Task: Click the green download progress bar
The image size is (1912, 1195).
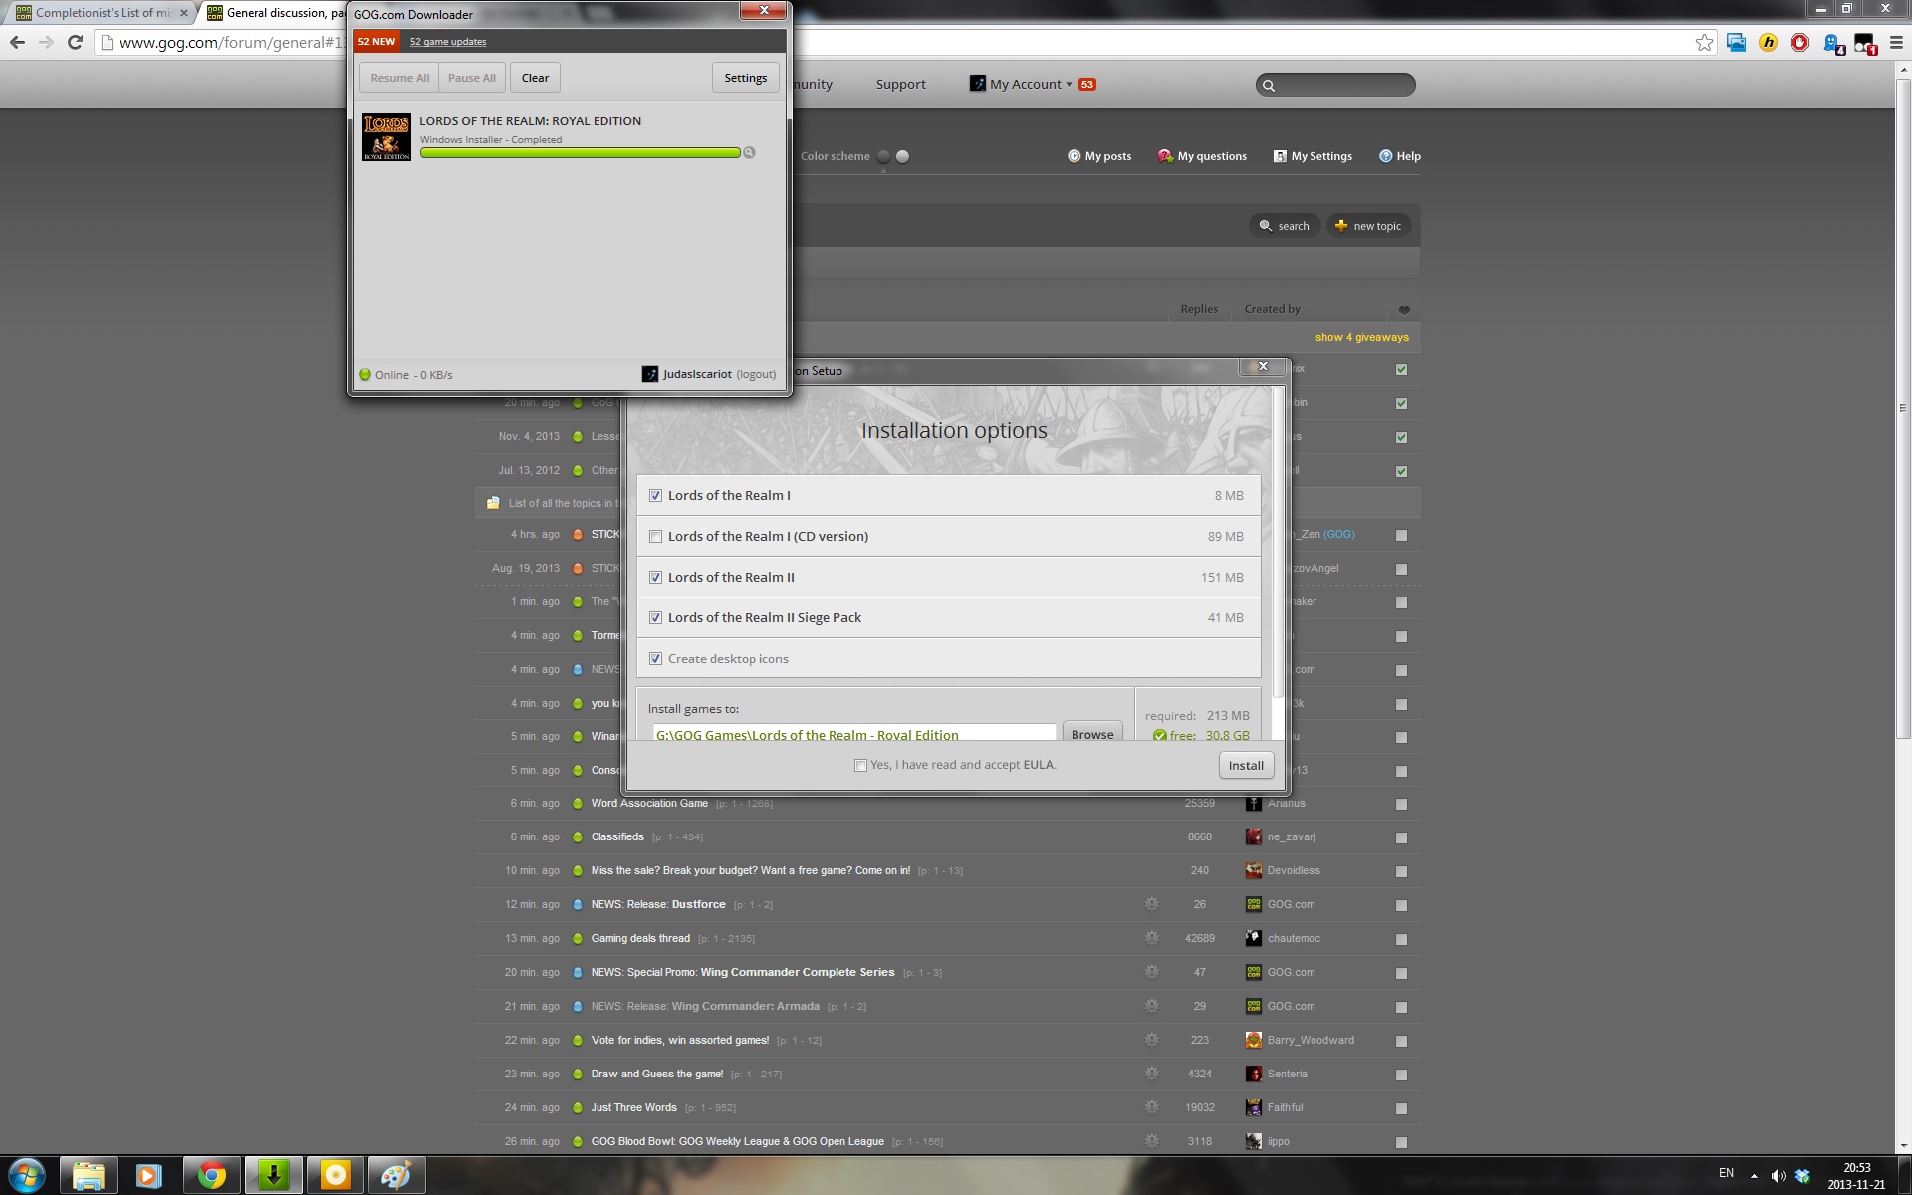Action: (580, 153)
